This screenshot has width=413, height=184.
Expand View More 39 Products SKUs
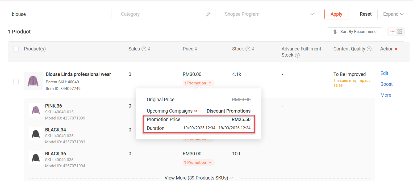click(x=199, y=178)
